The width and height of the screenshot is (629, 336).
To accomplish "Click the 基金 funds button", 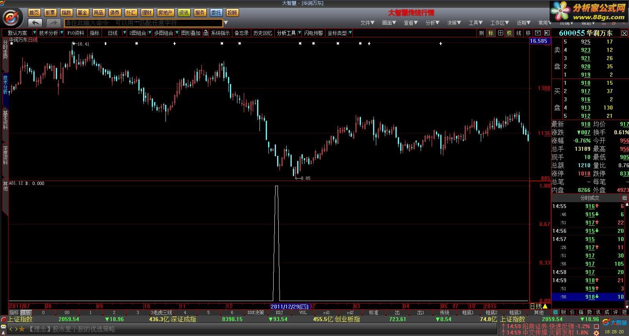I will pyautogui.click(x=83, y=13).
